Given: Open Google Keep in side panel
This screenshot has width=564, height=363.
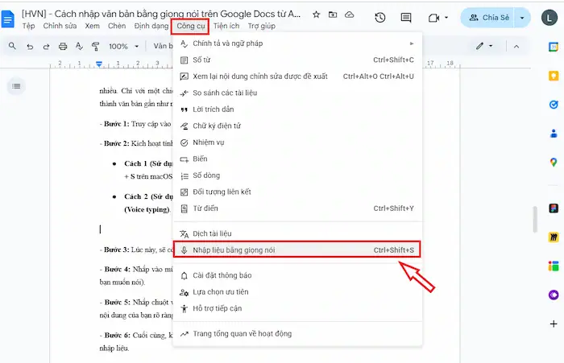Looking at the screenshot, I should click(554, 76).
